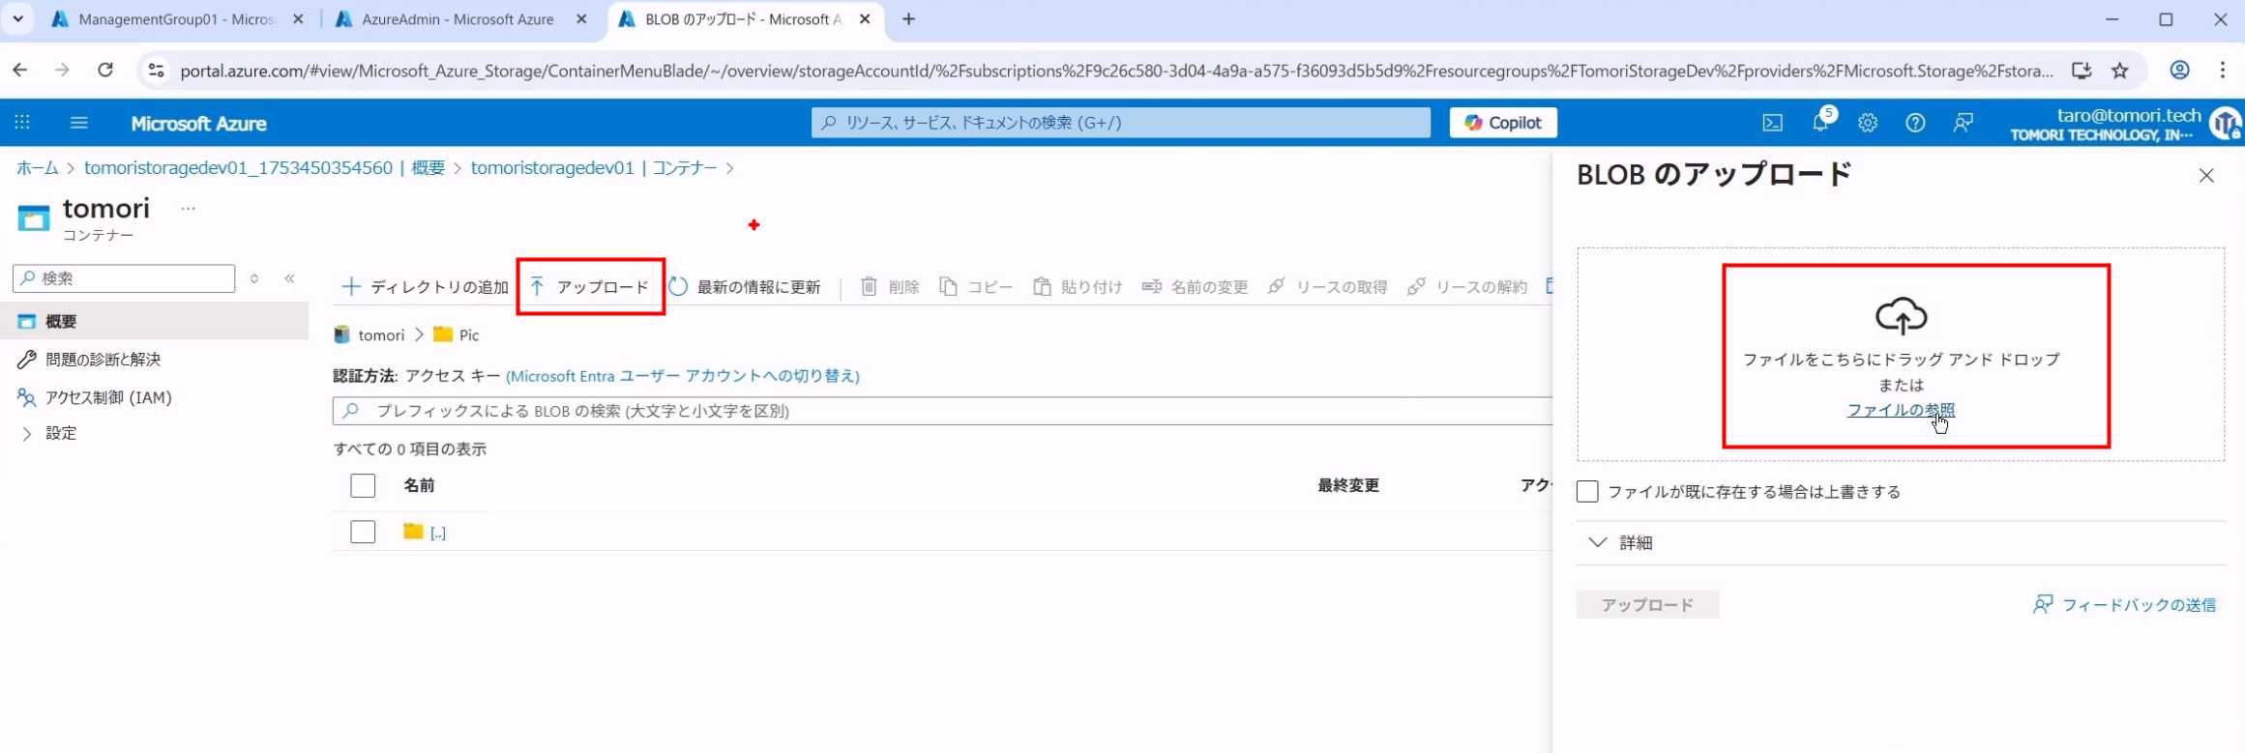Refresh the container listing
Screen dimensions: 2245x753
[x=745, y=287]
